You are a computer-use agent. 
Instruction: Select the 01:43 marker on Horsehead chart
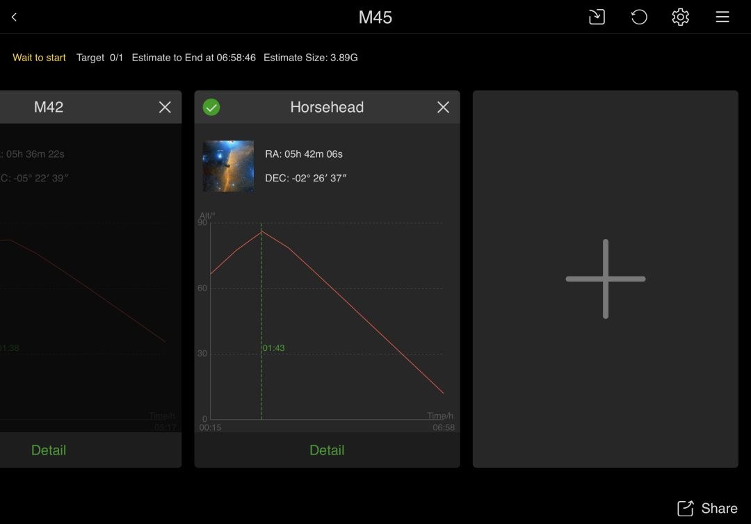coord(273,348)
